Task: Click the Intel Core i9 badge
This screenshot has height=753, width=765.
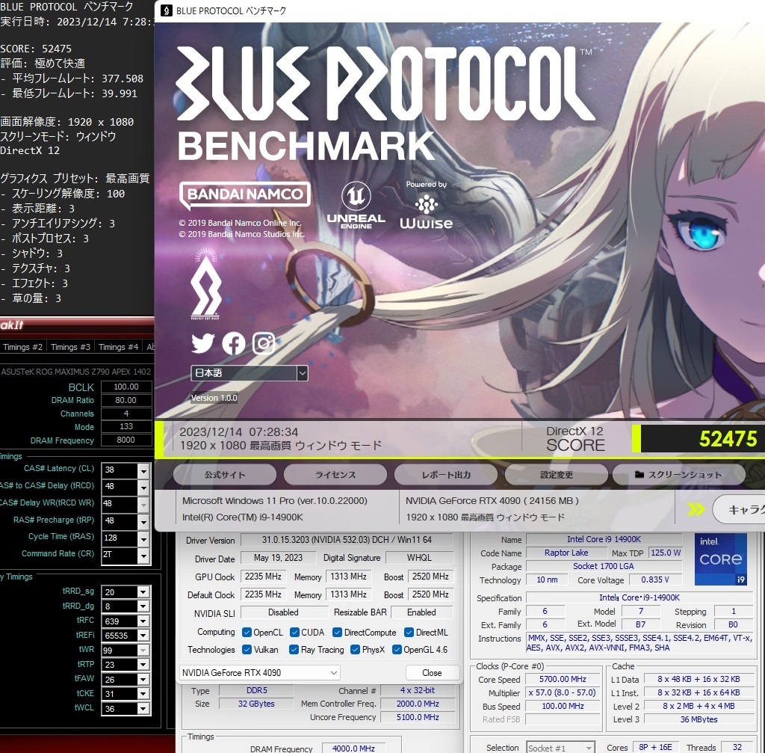Action: coord(721,559)
